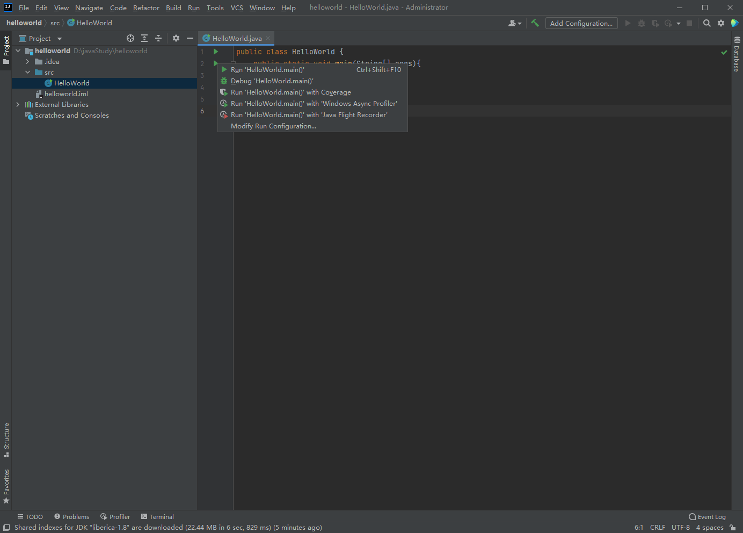Click tool windows quick access icon bottom-left
The image size is (743, 533).
pyautogui.click(x=6, y=528)
